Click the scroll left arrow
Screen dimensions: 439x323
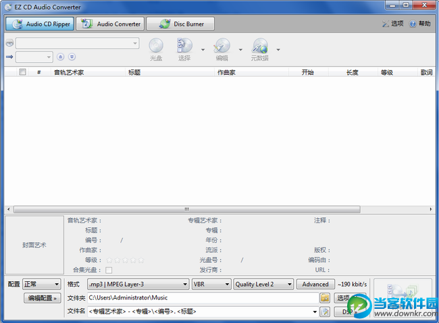click(8, 209)
